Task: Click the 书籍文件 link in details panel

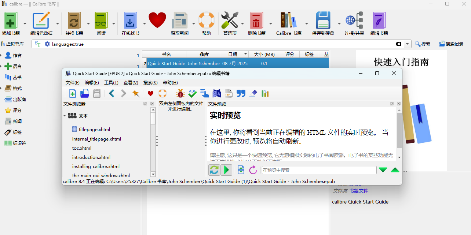Action: (x=359, y=191)
